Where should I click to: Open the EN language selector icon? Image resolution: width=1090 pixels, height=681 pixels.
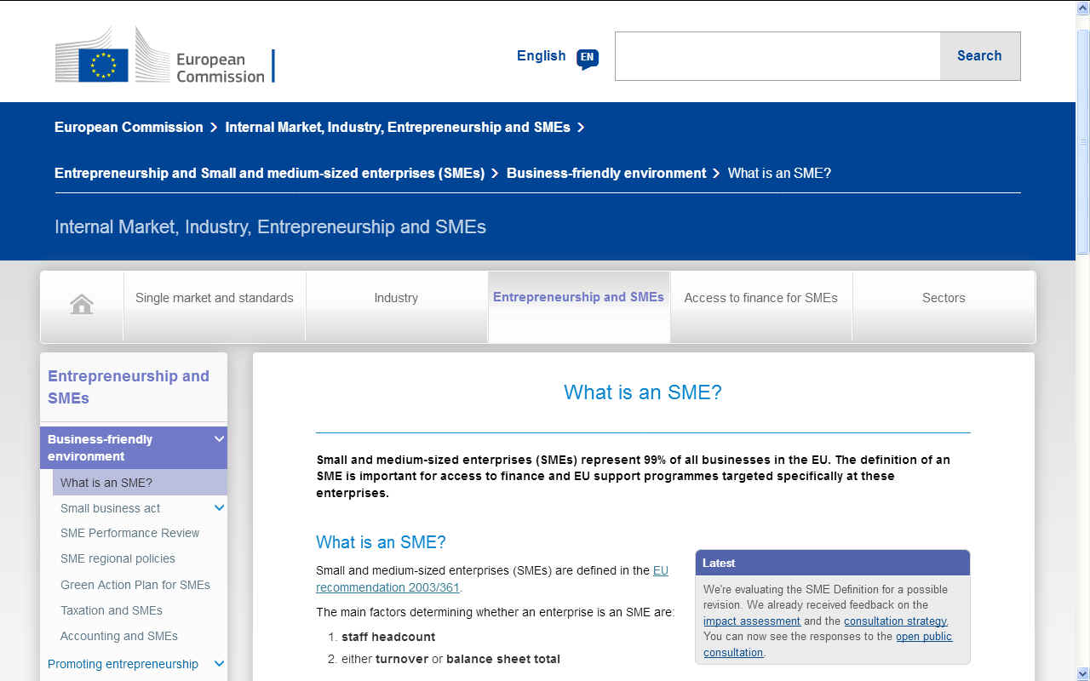coord(588,58)
